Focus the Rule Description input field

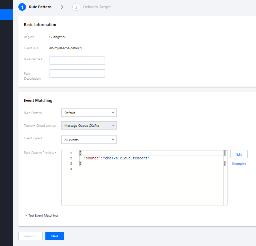click(x=77, y=73)
